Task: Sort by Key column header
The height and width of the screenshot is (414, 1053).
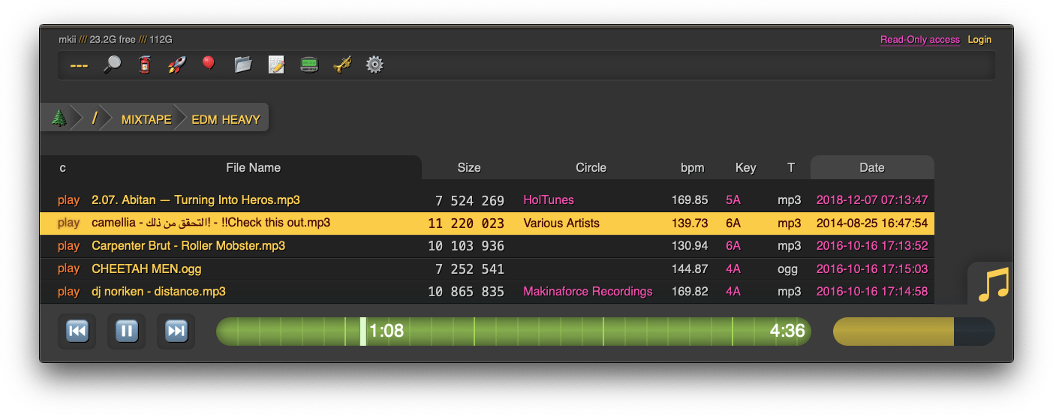Action: 745,168
